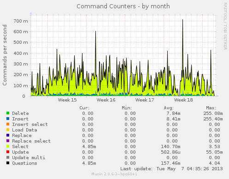
Task: Click the gray Update multi swatch
Action: [x=8, y=157]
